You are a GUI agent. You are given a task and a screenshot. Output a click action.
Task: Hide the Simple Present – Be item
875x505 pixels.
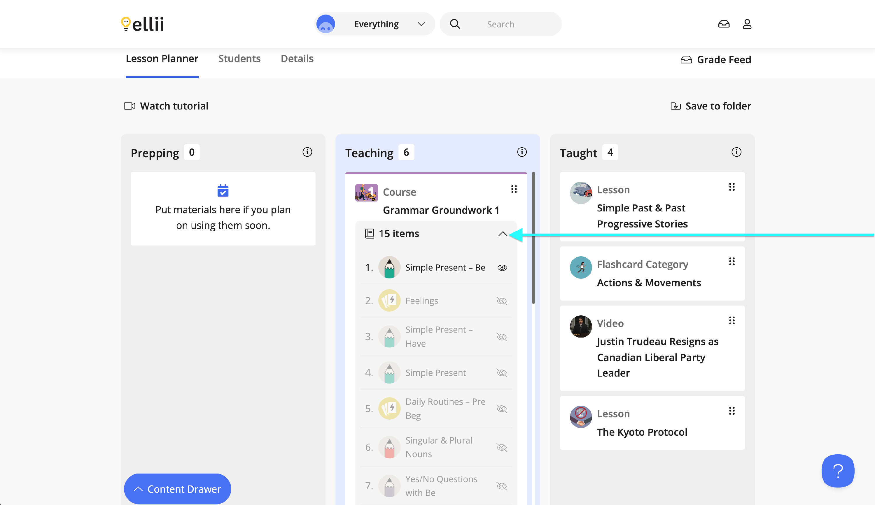[502, 268]
